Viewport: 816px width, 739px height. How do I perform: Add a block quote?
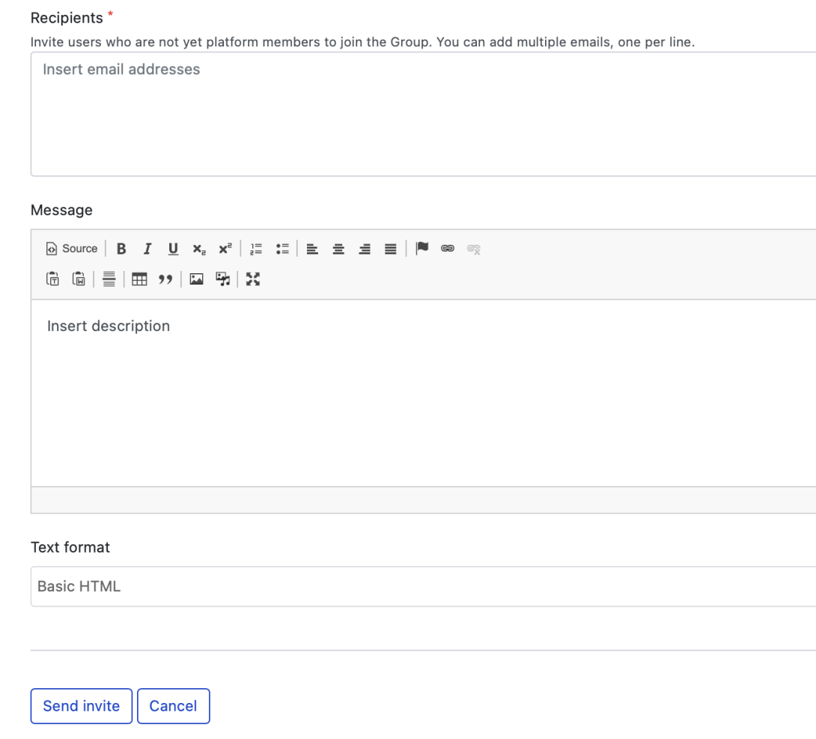point(165,279)
